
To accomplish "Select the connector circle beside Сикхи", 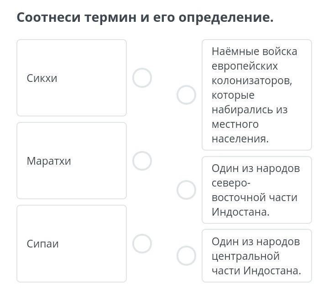I will pyautogui.click(x=142, y=78).
